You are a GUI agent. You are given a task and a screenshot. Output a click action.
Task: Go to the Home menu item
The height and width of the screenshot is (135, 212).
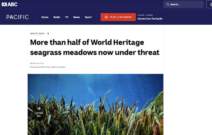coord(45,17)
